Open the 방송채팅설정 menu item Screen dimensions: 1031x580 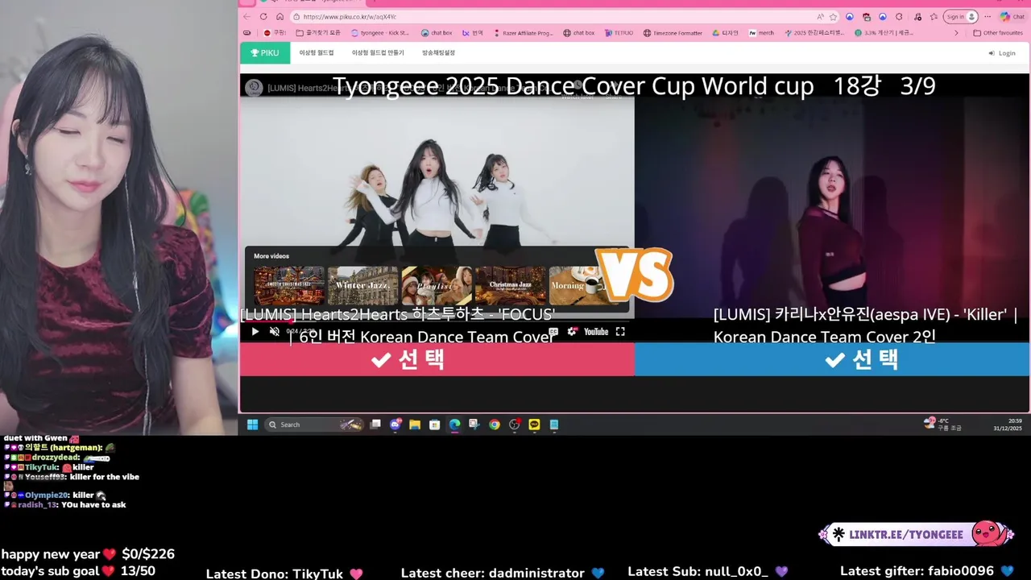[438, 53]
